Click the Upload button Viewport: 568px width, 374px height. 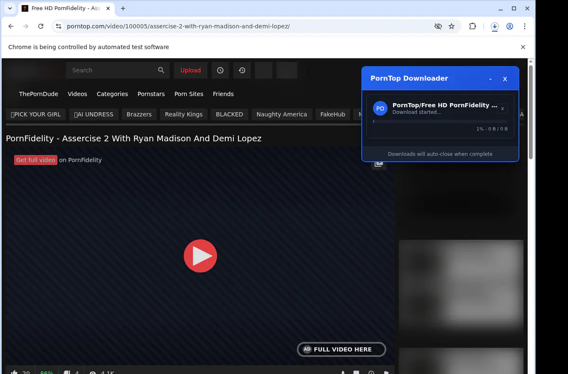pos(190,70)
